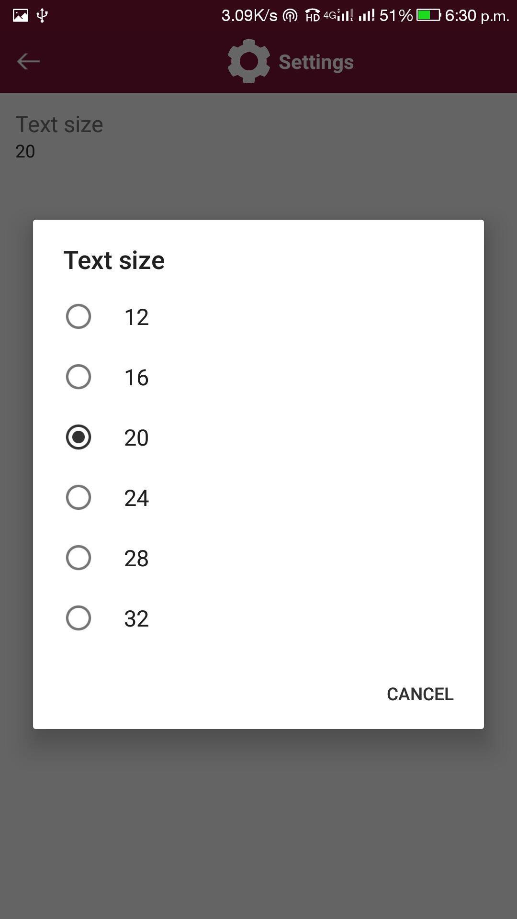This screenshot has height=919, width=517.
Task: Tap the Text size preference row
Action: (x=59, y=136)
